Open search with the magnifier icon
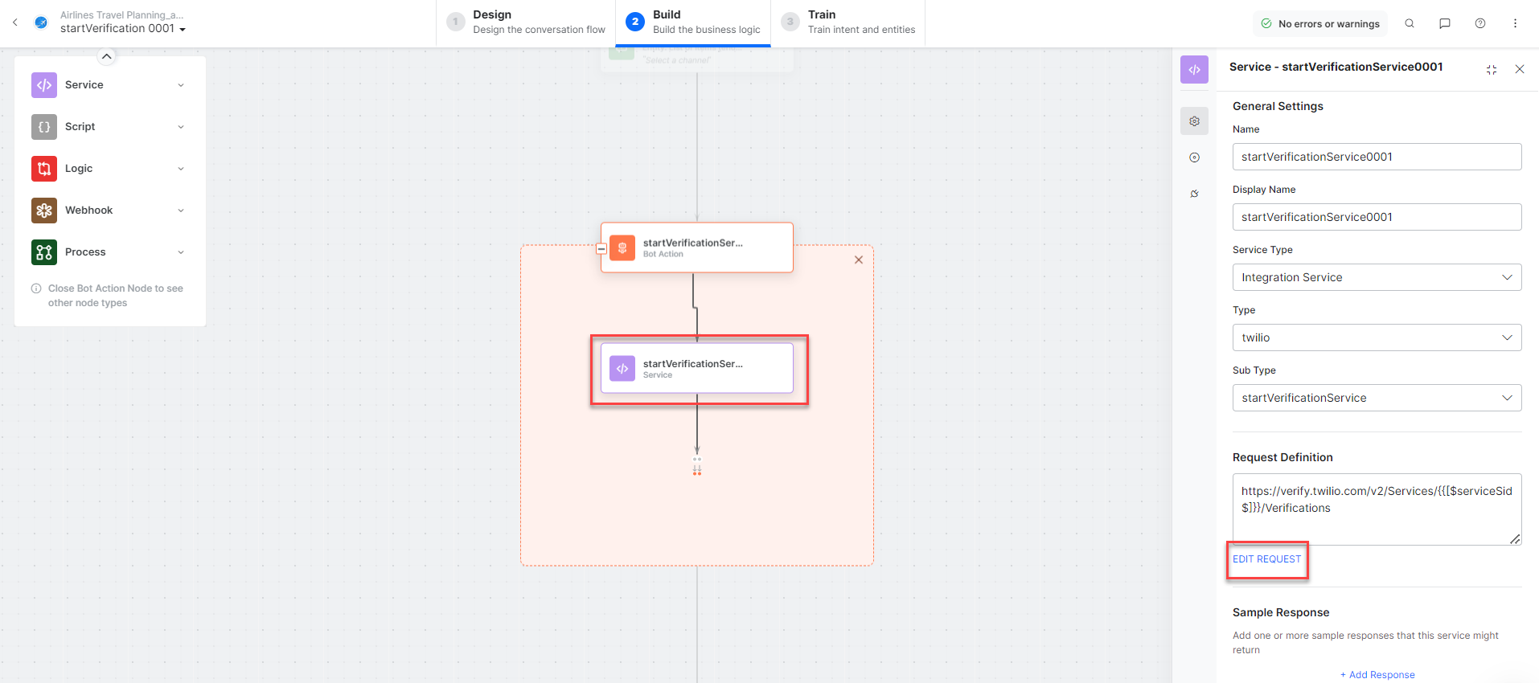The width and height of the screenshot is (1539, 683). tap(1410, 23)
